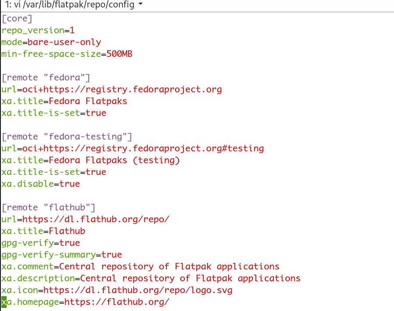
Task: Select the vi /var/lib/flatpak/repo/config tab title
Action: 70,4
